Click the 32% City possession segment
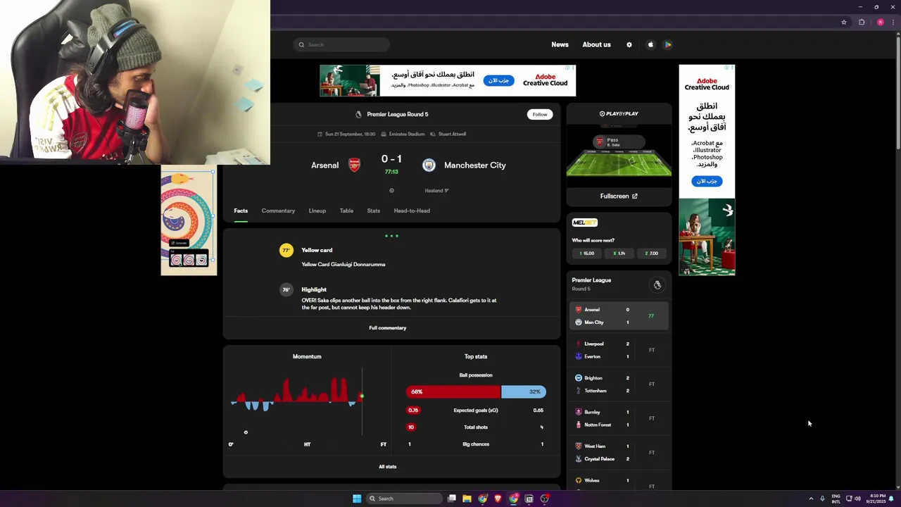Screen dimensions: 901x507 coord(523,392)
